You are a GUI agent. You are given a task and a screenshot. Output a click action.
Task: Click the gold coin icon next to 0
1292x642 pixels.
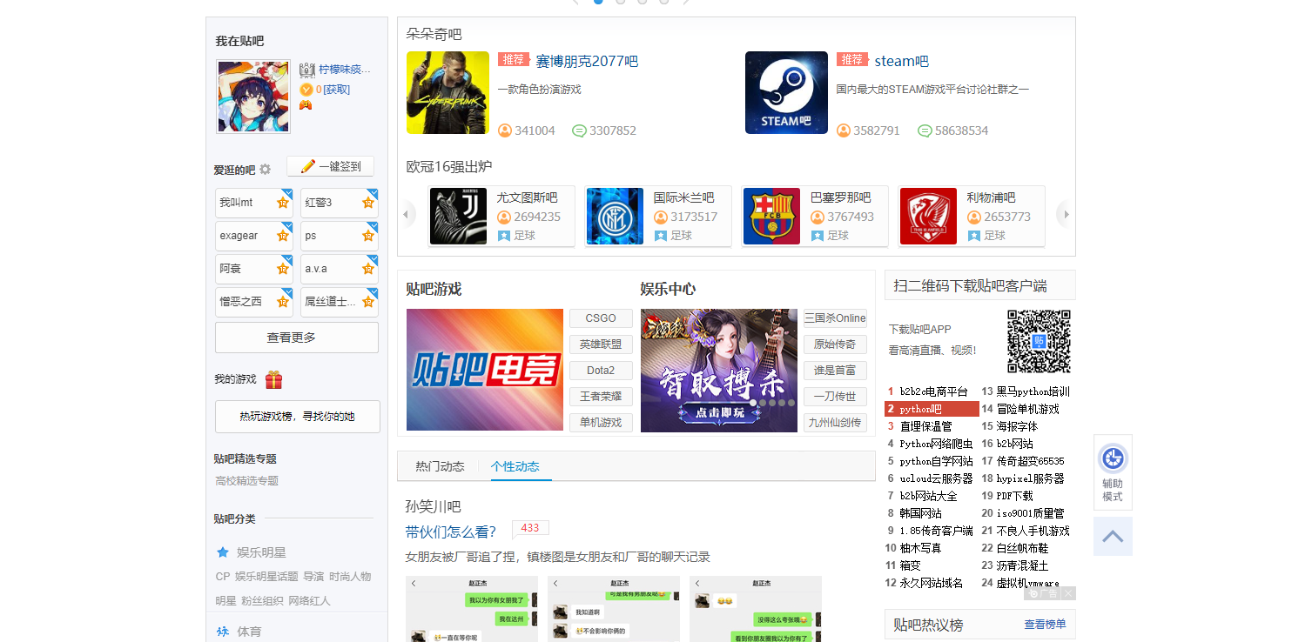tap(306, 90)
